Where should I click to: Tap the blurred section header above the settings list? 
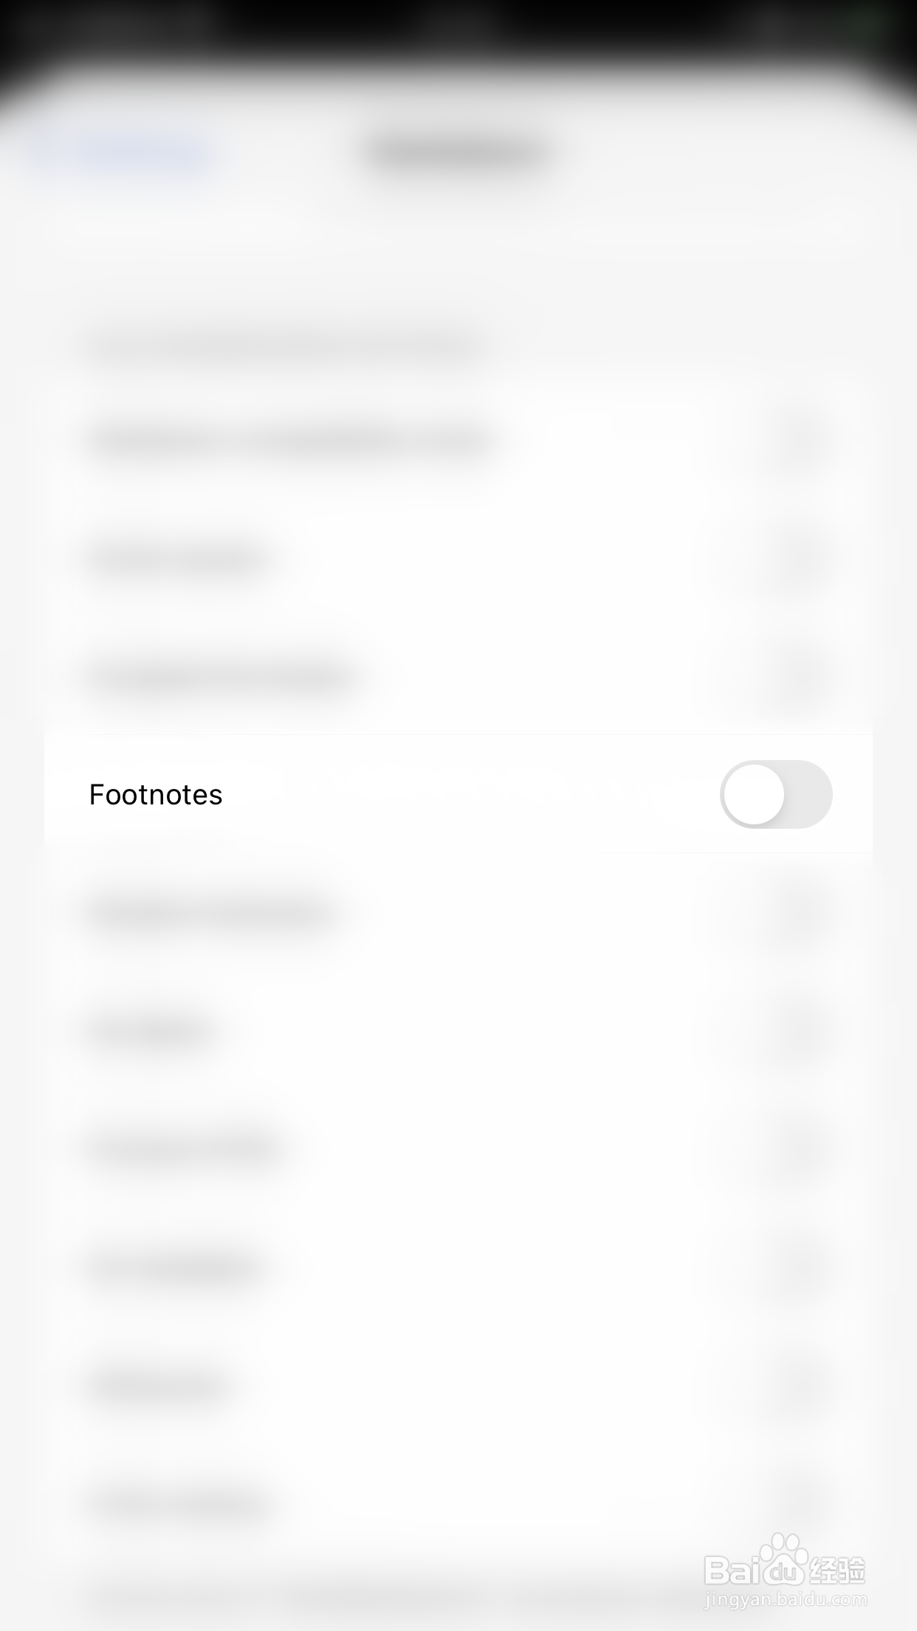click(x=286, y=345)
